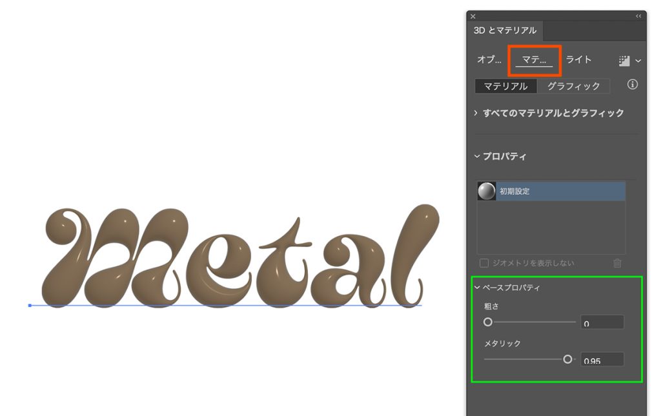Click the メタリック value field showing 0.95
This screenshot has height=416, width=661.
[x=602, y=359]
